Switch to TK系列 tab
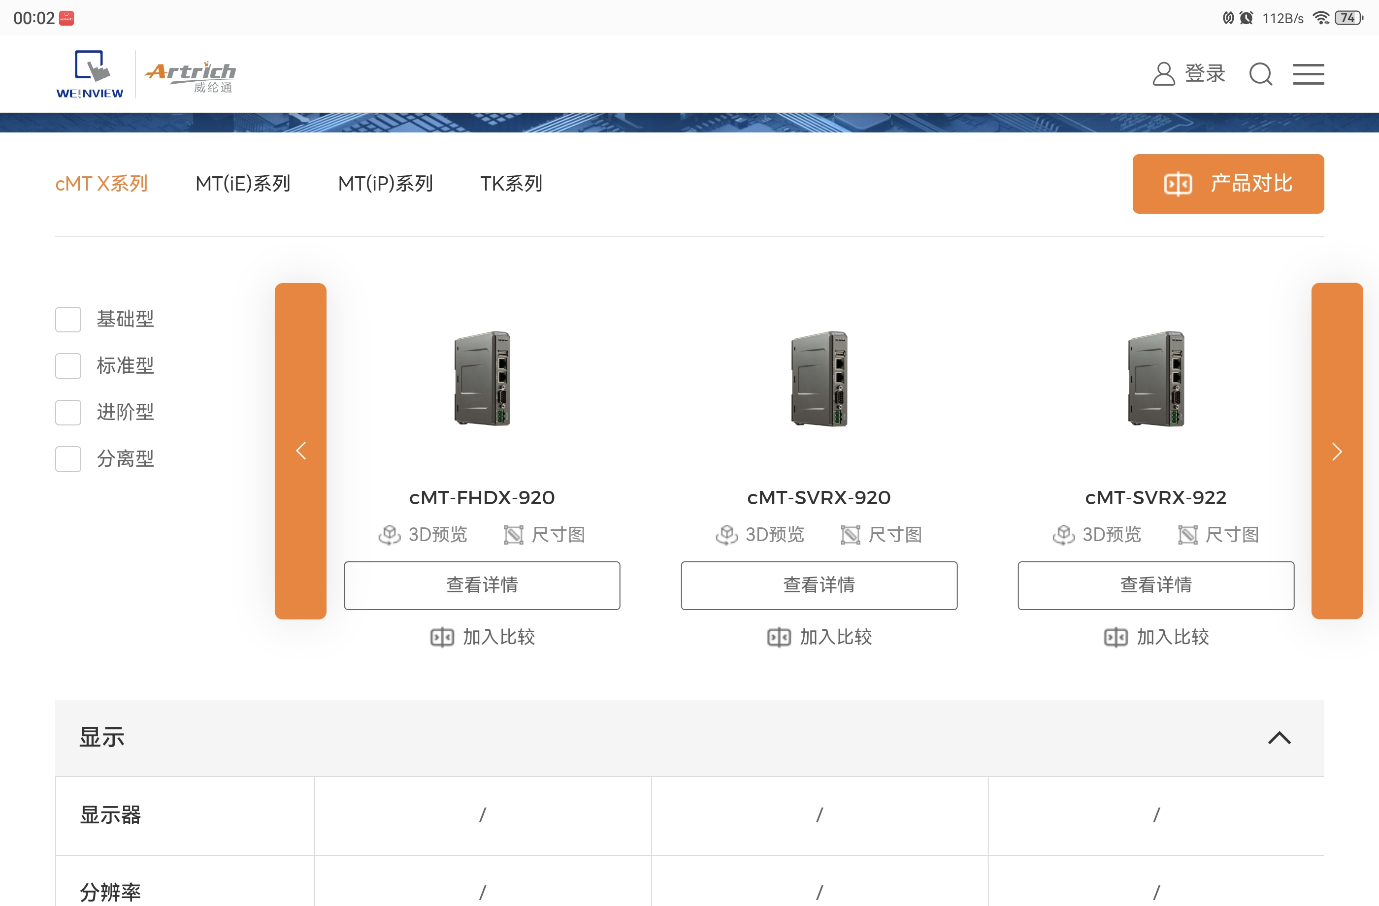 [511, 184]
